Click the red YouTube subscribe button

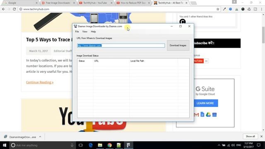pyautogui.click(x=198, y=61)
